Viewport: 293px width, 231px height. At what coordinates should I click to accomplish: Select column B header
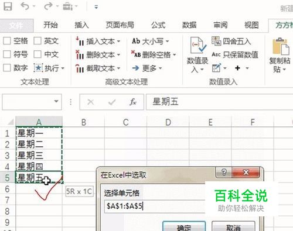tap(84, 122)
